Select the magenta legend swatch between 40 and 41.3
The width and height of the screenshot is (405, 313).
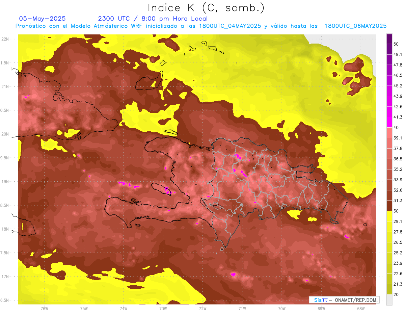(389, 122)
